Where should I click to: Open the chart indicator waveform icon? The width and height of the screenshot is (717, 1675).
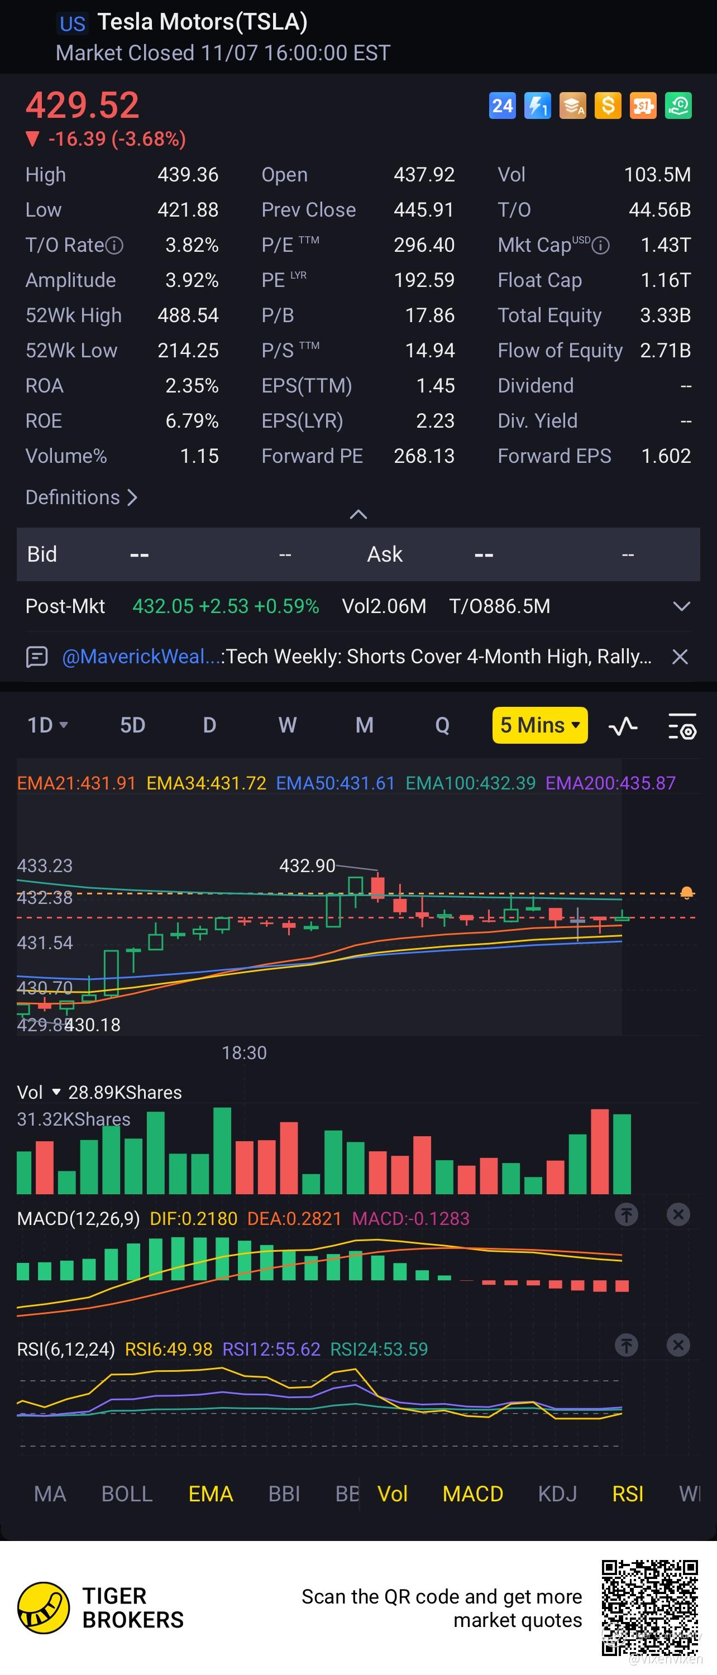tap(623, 726)
